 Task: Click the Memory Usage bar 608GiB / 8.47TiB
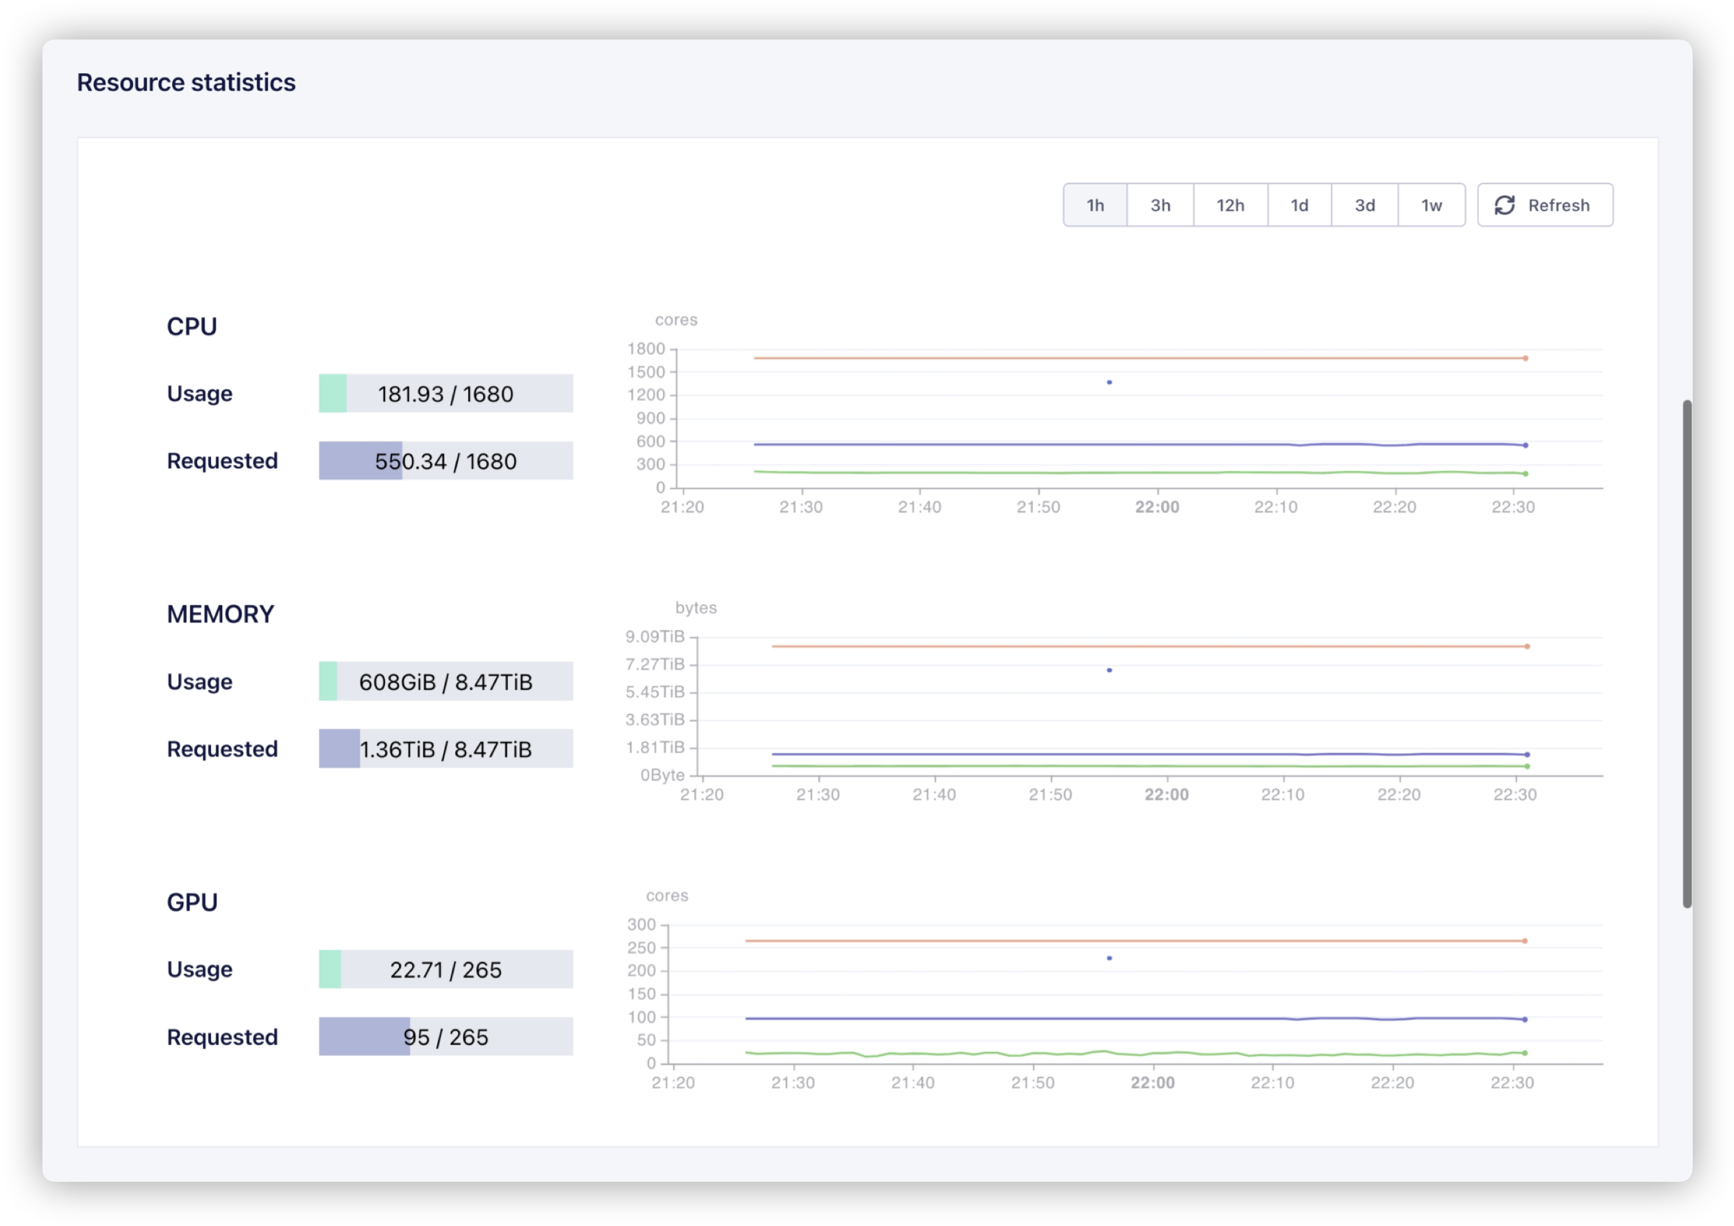445,682
